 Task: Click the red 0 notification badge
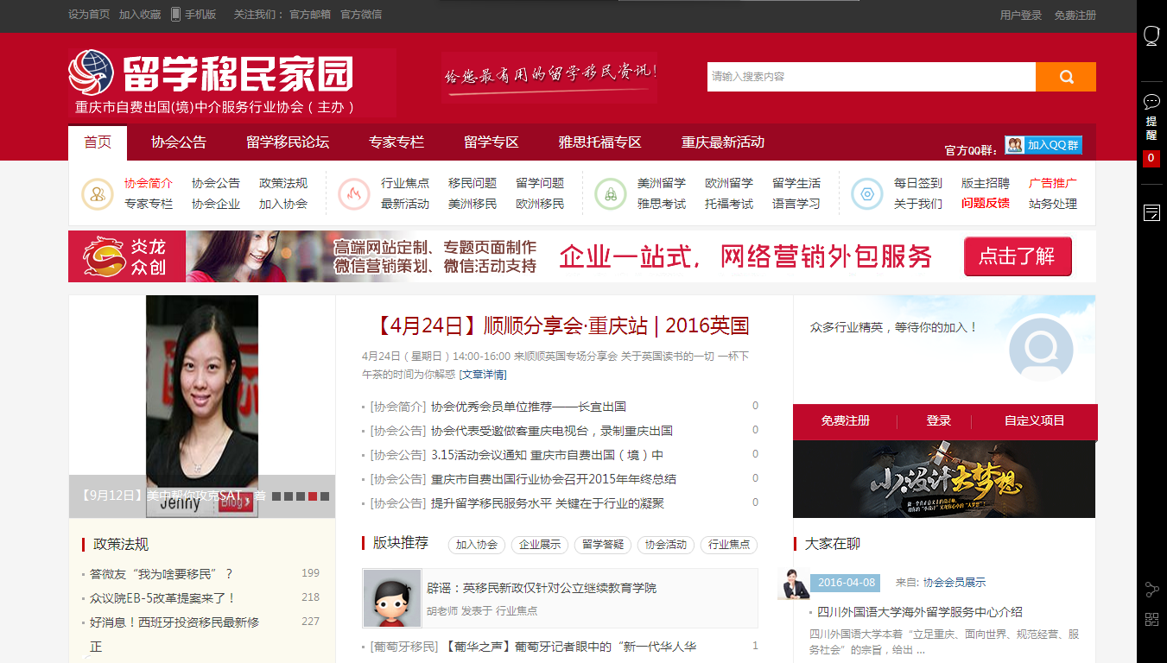pos(1151,159)
